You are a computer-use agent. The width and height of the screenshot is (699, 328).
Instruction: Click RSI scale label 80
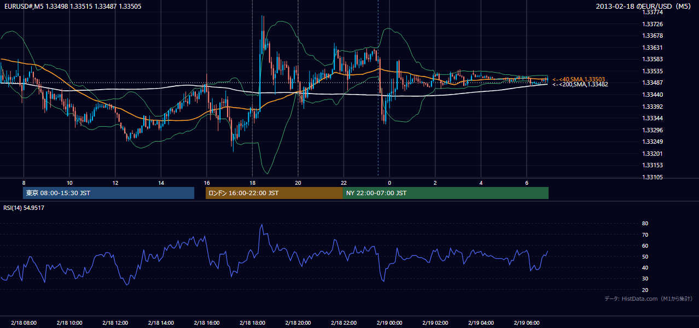[x=645, y=224]
